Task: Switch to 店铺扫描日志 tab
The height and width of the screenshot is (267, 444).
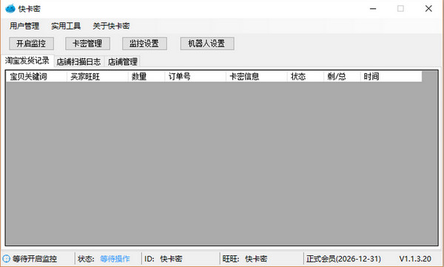Action: tap(78, 61)
